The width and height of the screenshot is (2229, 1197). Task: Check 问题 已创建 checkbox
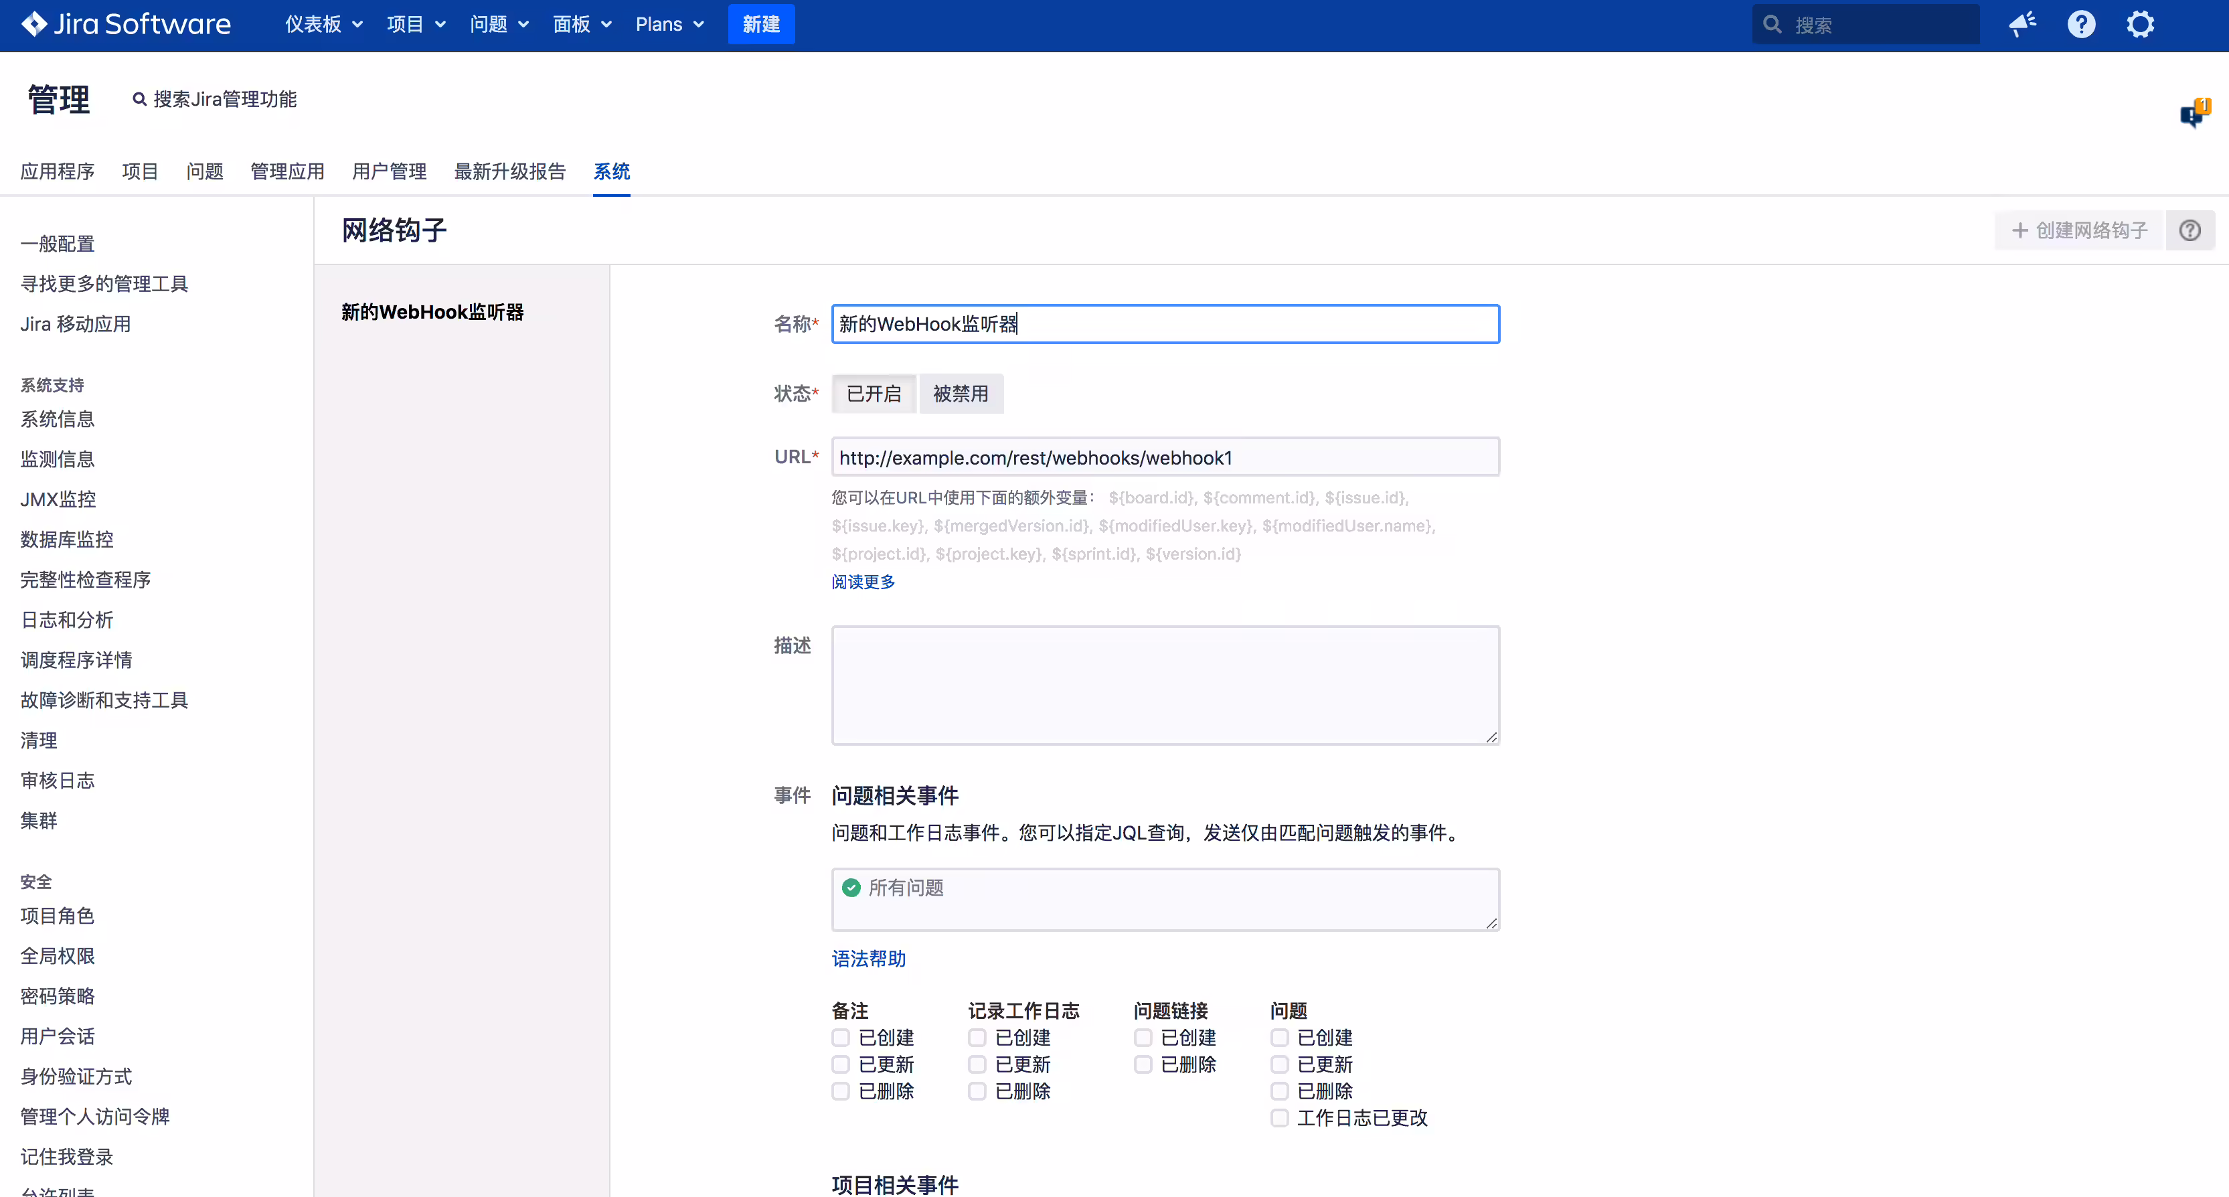click(1280, 1037)
